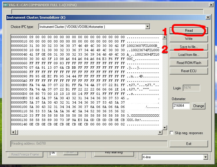Click the Reset ECU button
This screenshot has width=217, height=167.
pyautogui.click(x=189, y=71)
